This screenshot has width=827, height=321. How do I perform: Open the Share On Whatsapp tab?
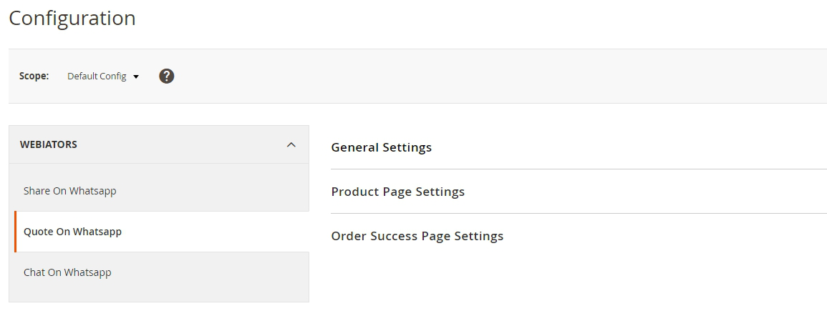pos(69,191)
